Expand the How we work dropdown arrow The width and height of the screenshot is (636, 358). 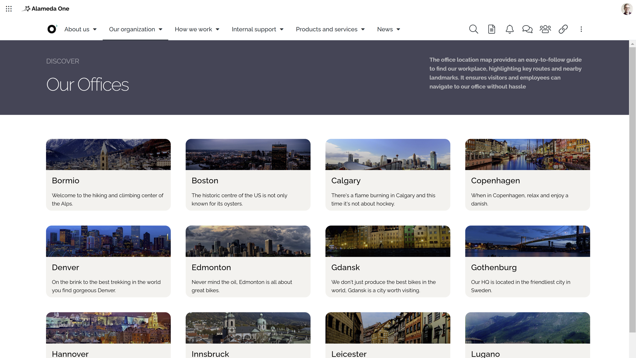(x=217, y=30)
